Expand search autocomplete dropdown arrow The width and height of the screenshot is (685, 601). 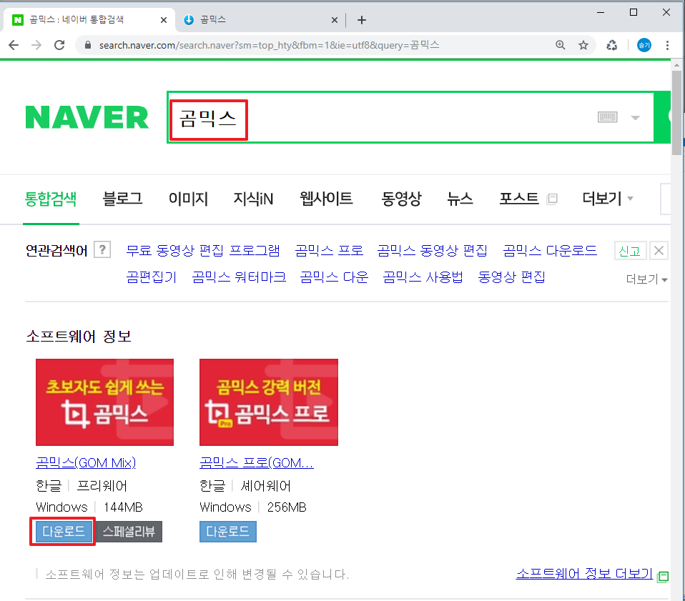pyautogui.click(x=636, y=117)
